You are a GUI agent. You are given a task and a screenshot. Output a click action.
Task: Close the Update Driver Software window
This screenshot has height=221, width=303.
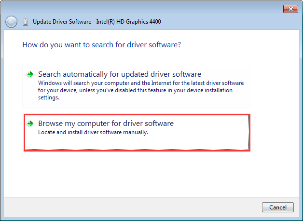[290, 9]
